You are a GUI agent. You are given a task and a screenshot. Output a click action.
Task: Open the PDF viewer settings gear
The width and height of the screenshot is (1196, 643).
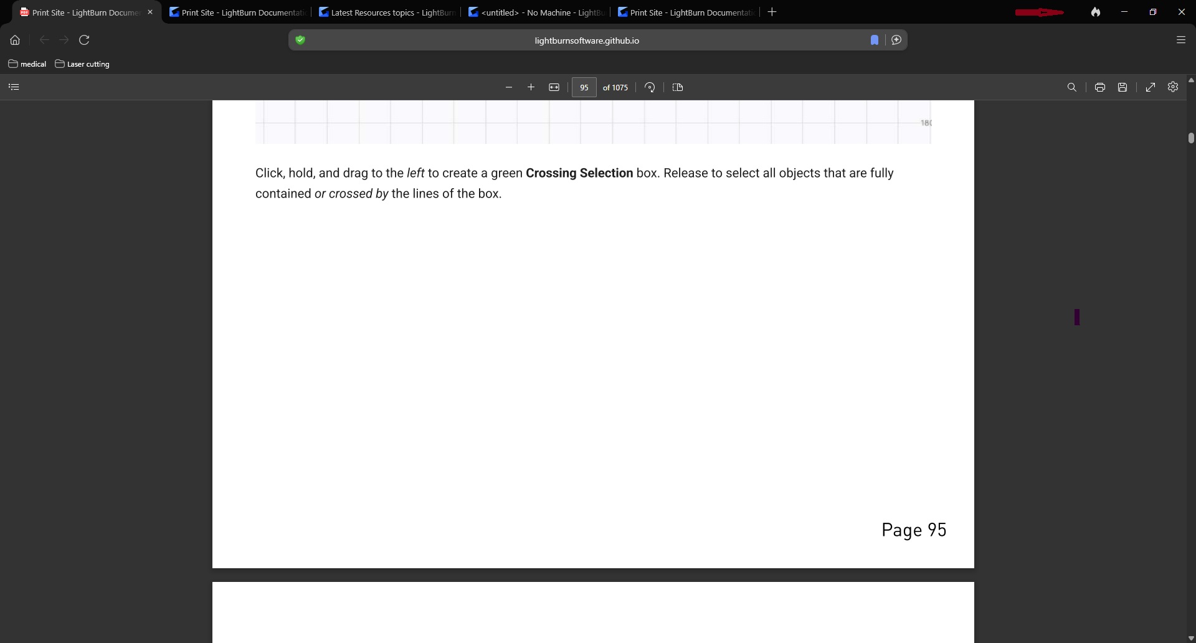1173,87
